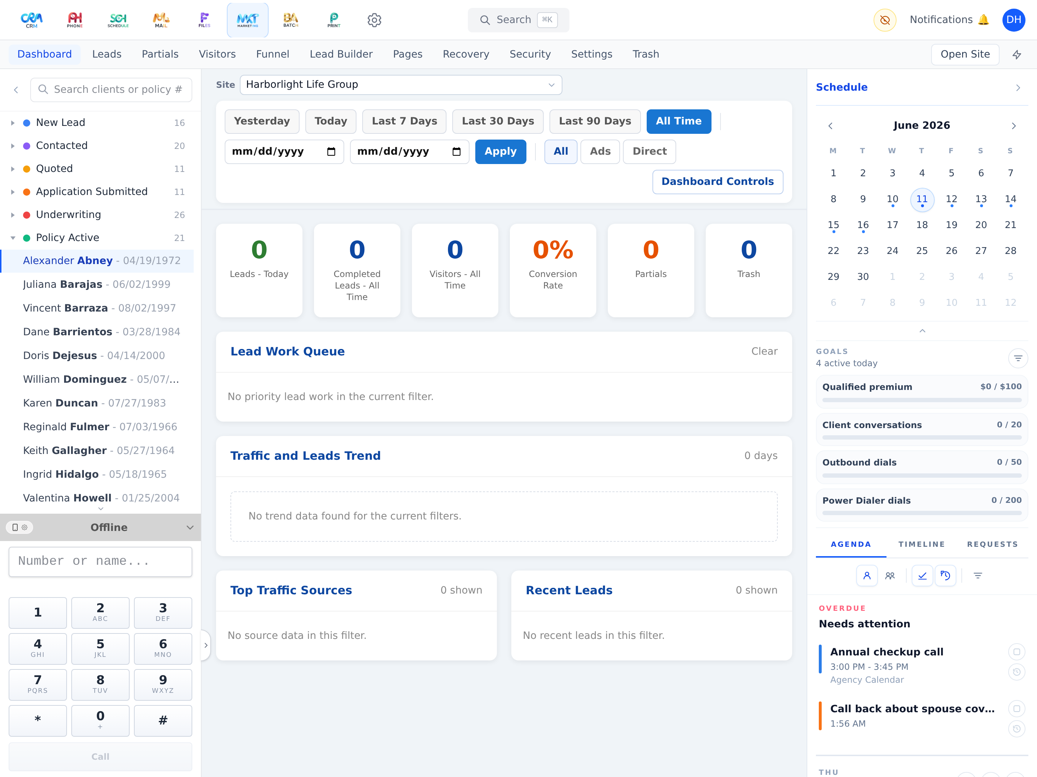The width and height of the screenshot is (1037, 777).
Task: Open the Lead Builder tab
Action: 341,54
